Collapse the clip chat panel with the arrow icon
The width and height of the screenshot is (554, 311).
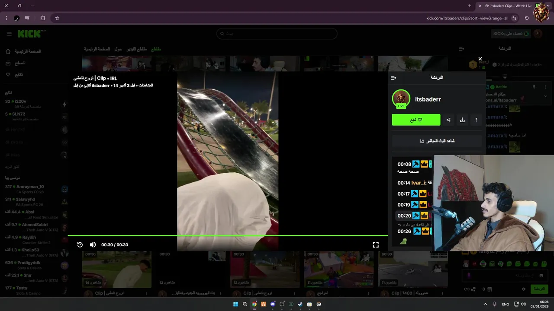[393, 78]
